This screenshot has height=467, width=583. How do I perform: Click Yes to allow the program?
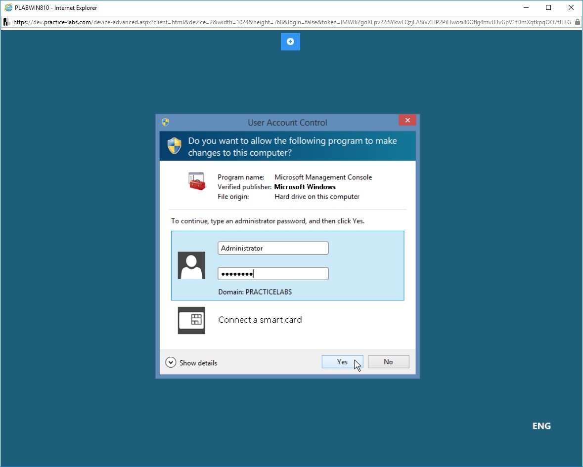[x=343, y=362]
